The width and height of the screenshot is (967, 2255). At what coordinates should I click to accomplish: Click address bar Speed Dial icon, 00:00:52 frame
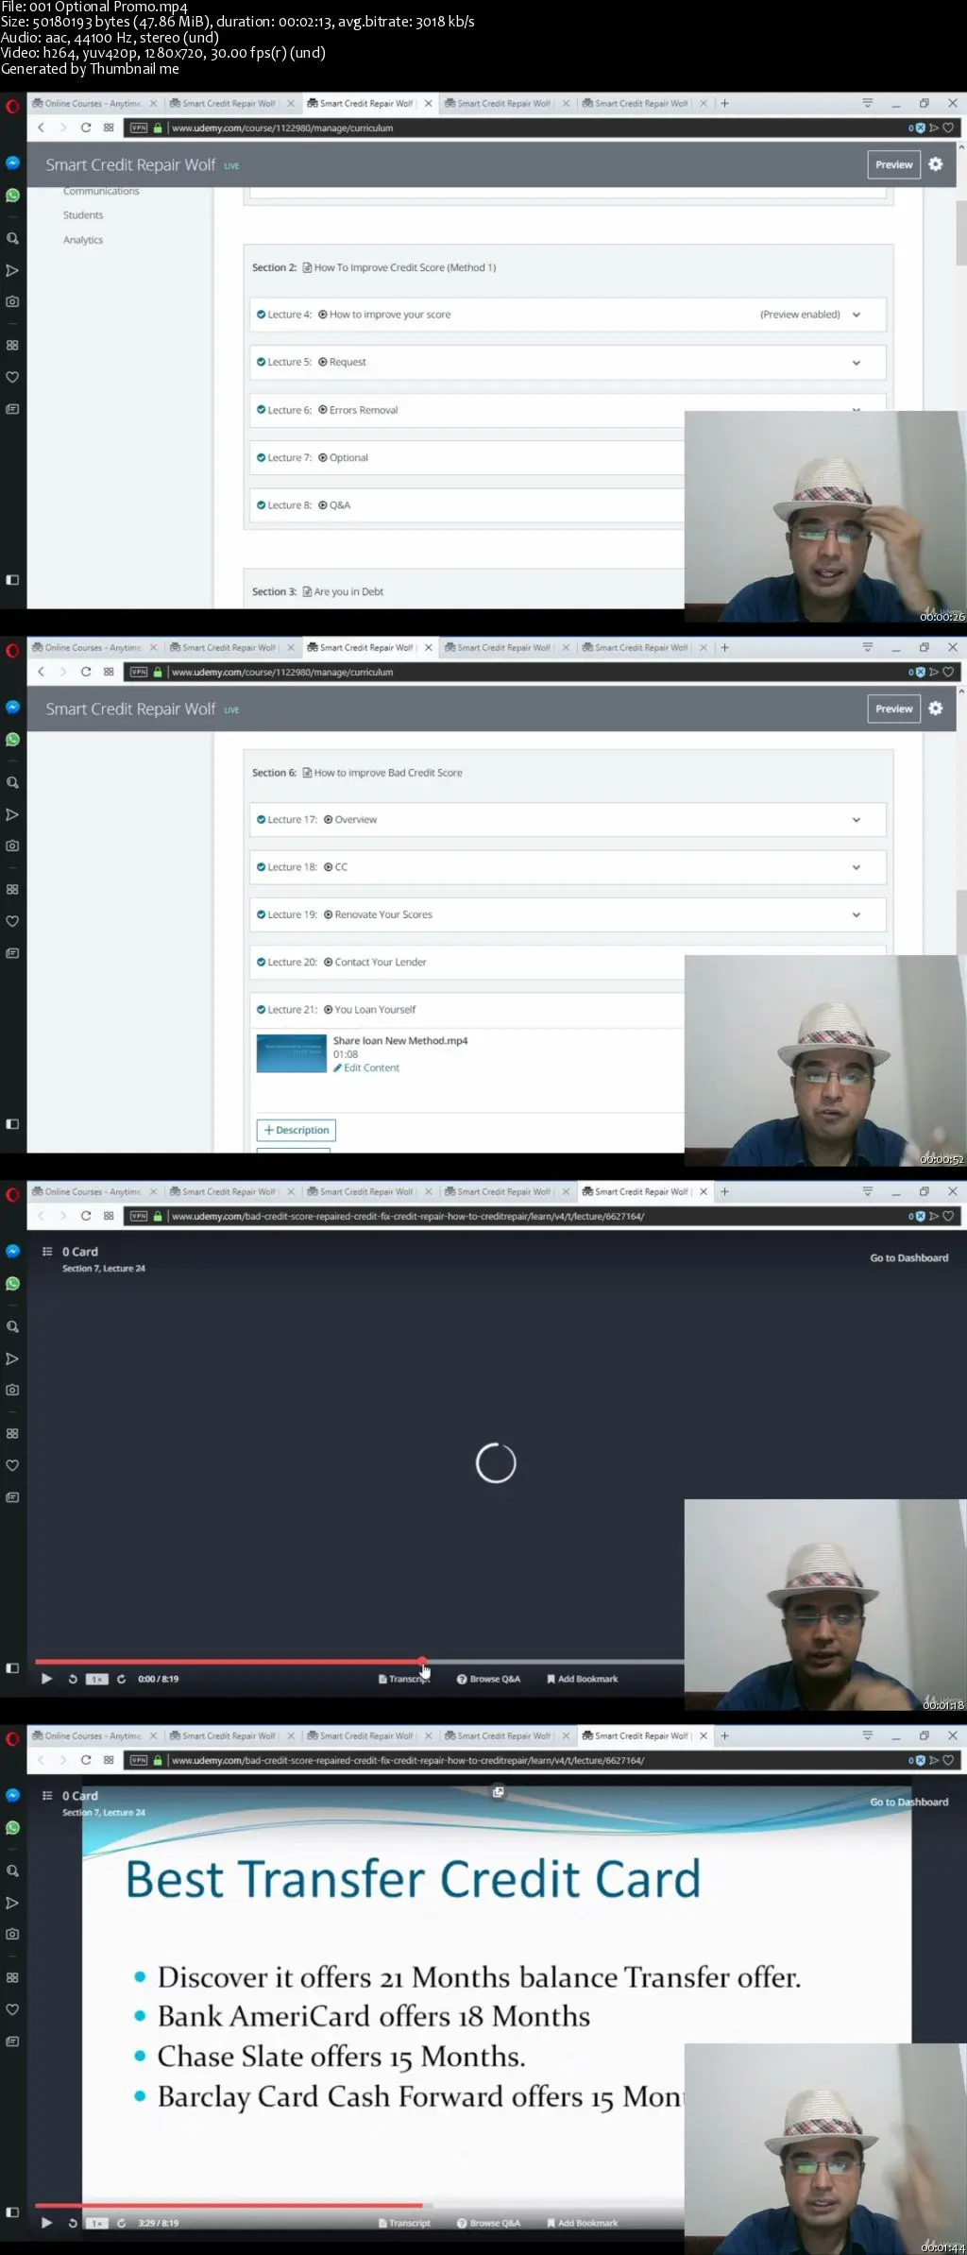[109, 672]
